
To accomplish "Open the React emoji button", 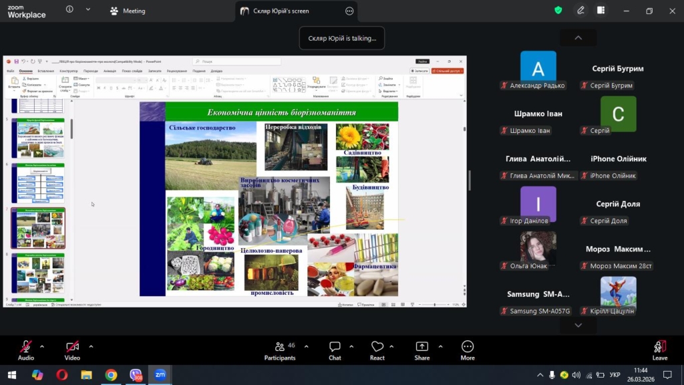I will [x=377, y=350].
